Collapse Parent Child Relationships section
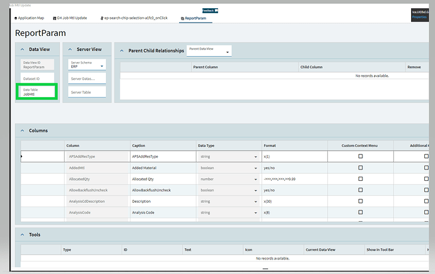 coord(122,50)
